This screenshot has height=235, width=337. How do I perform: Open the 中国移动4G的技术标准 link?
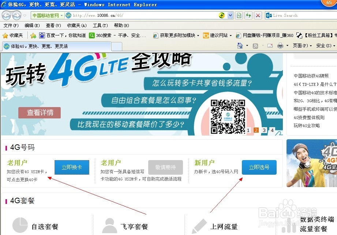click(315, 92)
